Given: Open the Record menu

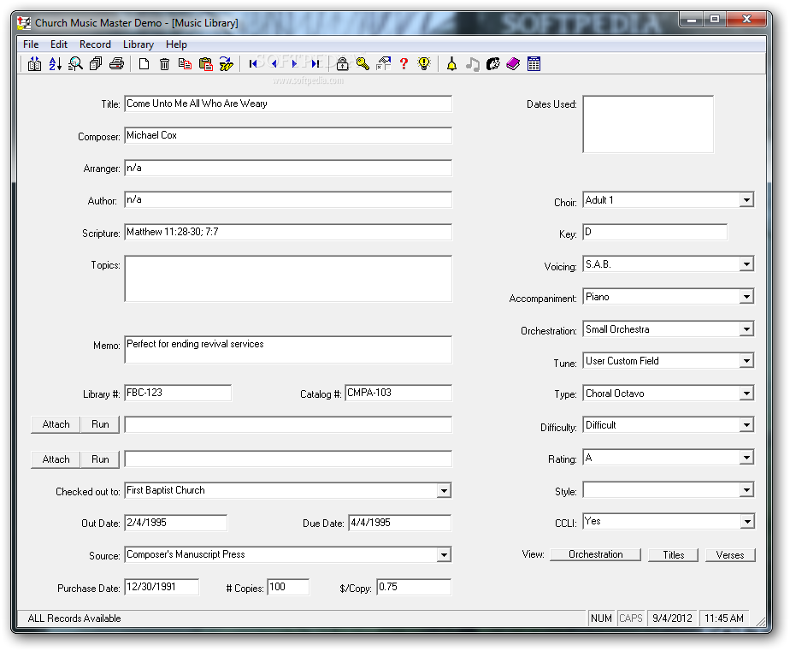Looking at the screenshot, I should 95,44.
